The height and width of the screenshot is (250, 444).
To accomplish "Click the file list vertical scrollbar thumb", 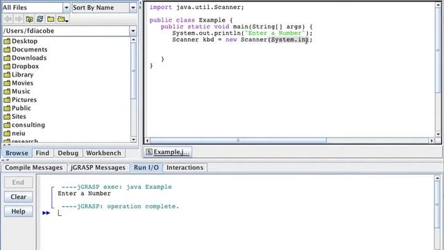I will pos(134,71).
